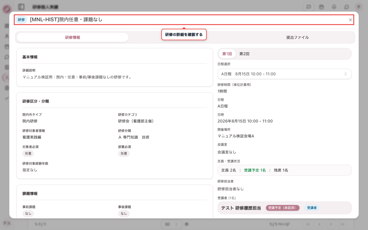Click the 任意 badge under 対象者必須
This screenshot has width=368, height=230.
(28, 154)
